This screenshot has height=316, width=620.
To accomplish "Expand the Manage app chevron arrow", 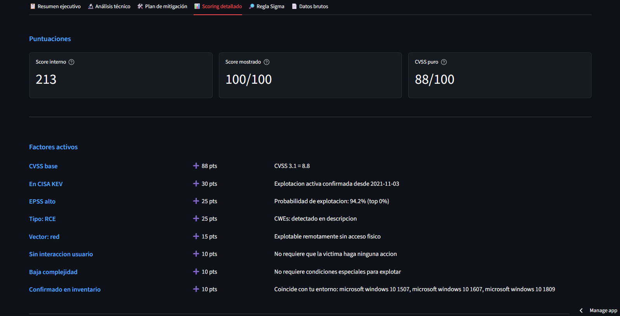I will coord(581,311).
